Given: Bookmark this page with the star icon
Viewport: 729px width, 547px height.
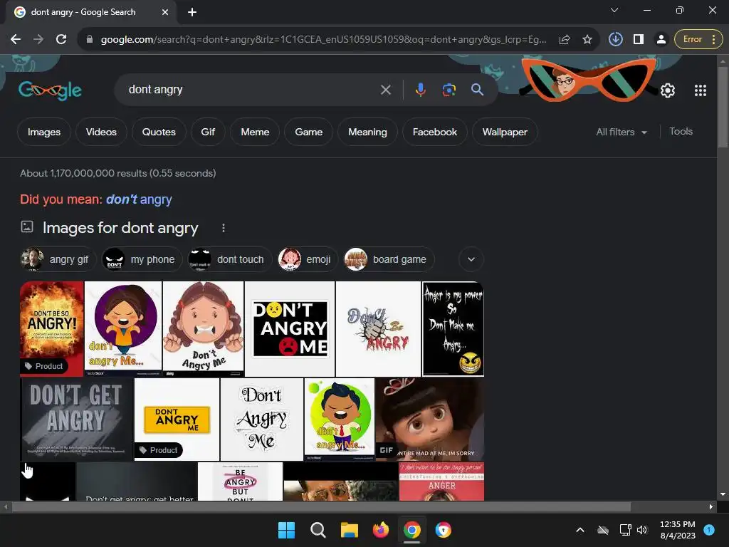Looking at the screenshot, I should click(587, 40).
